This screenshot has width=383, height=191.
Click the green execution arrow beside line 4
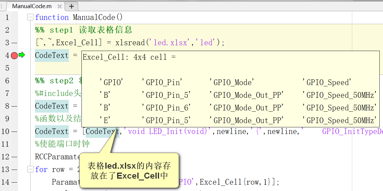tap(21, 55)
